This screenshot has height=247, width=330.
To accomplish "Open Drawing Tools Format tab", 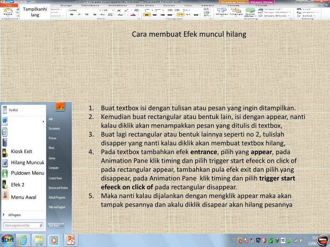I will [233, 5].
